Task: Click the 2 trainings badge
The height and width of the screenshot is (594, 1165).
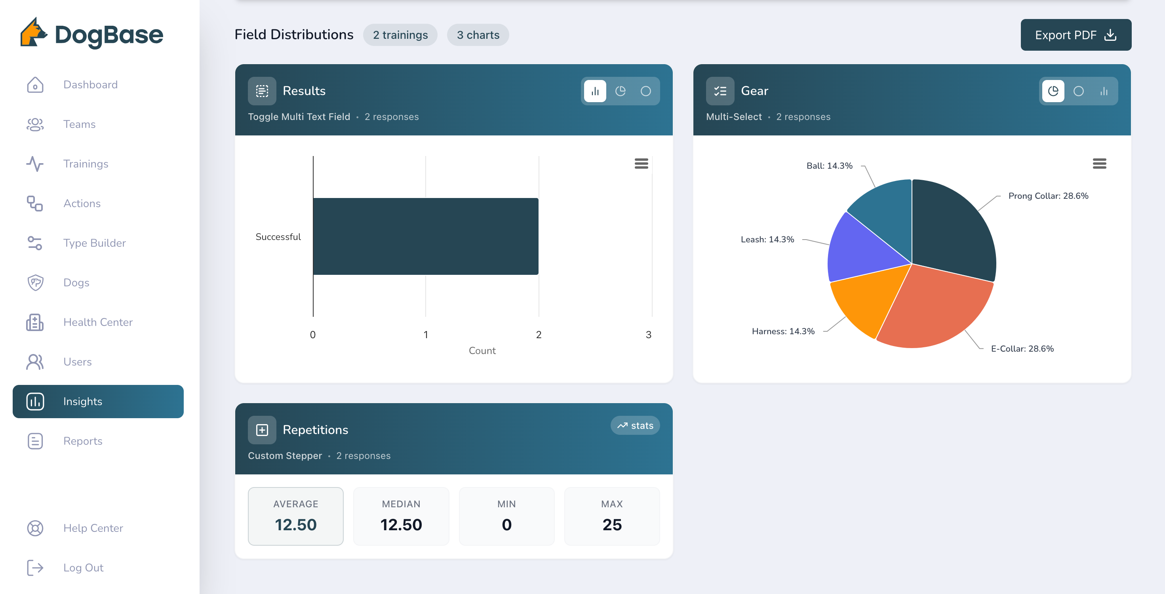Action: 400,35
